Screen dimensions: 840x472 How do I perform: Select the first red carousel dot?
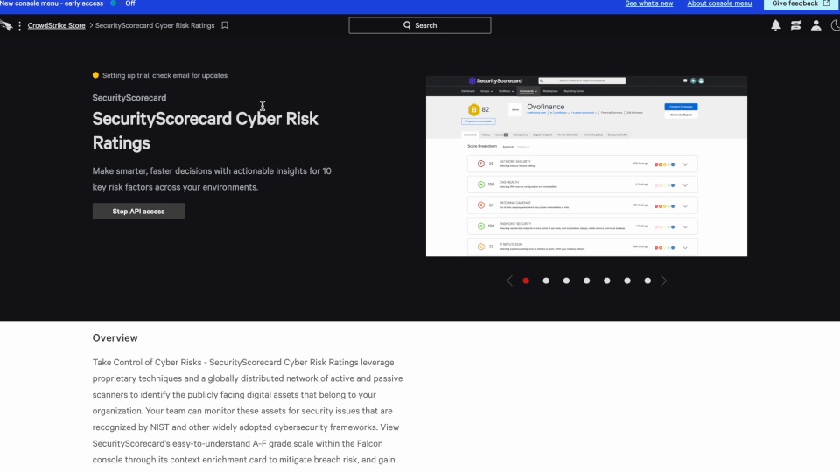coord(526,281)
